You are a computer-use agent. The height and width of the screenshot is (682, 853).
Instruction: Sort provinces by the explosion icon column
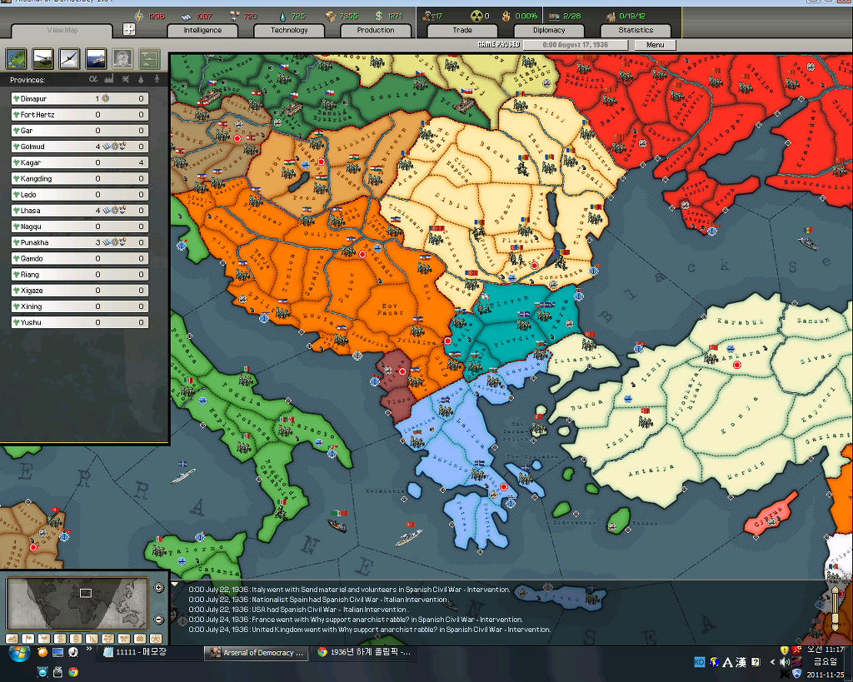point(125,79)
